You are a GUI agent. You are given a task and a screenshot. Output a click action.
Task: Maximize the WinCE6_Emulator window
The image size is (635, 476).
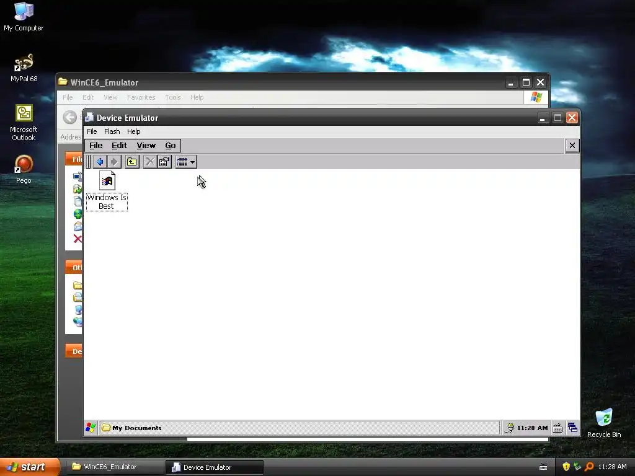click(x=526, y=82)
